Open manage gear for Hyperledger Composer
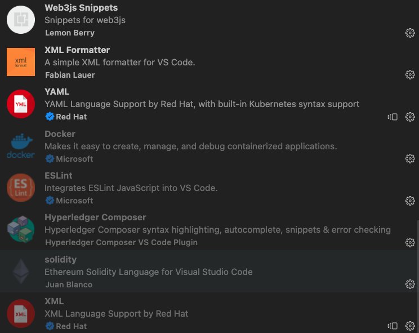 pos(410,242)
